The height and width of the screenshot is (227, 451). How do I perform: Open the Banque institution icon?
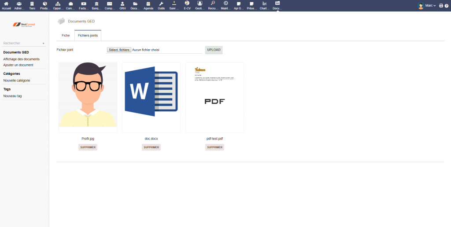96,4
